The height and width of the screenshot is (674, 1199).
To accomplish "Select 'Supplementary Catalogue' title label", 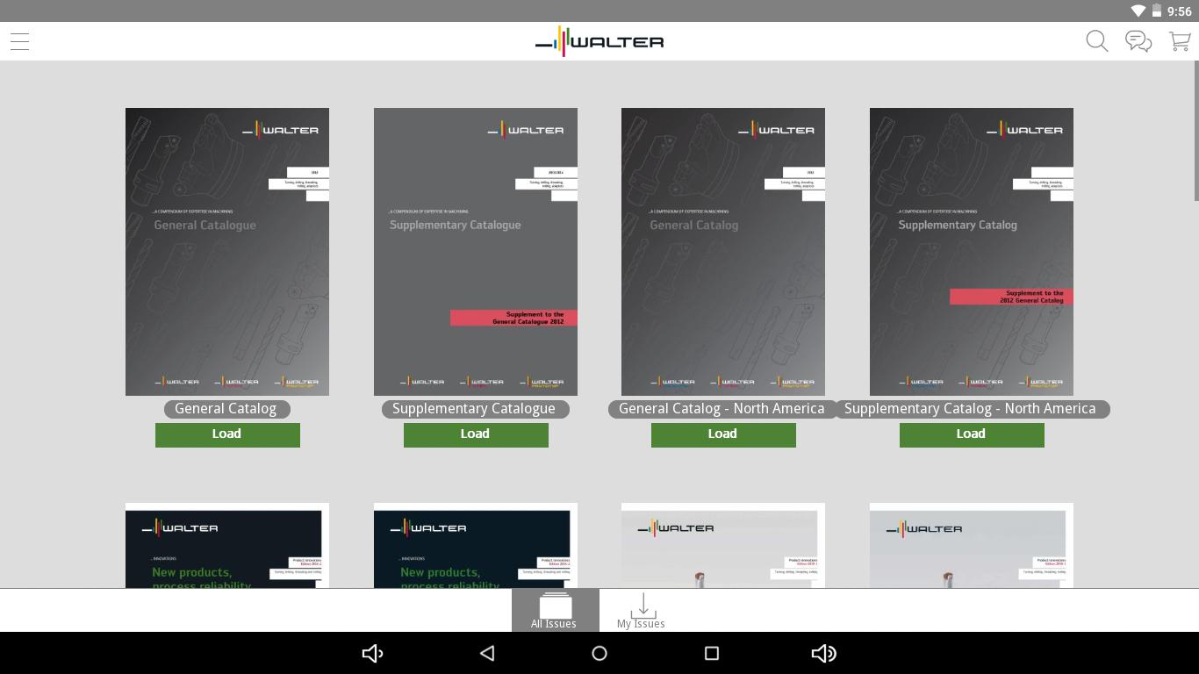I will [x=475, y=409].
